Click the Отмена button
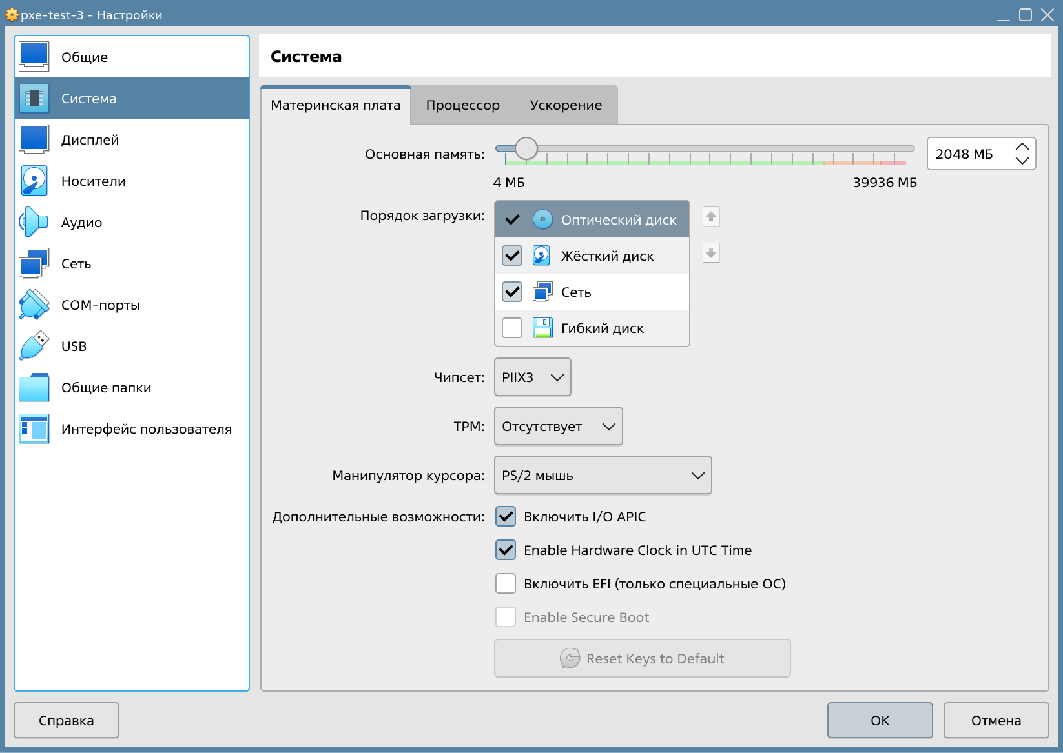The width and height of the screenshot is (1063, 753). tap(996, 720)
